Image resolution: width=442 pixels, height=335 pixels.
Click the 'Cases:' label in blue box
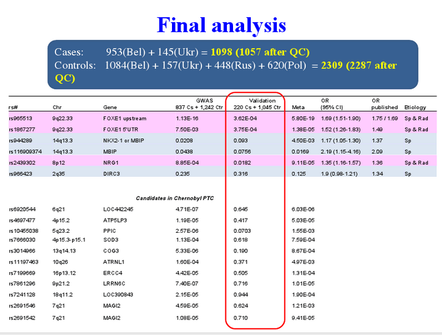point(69,52)
